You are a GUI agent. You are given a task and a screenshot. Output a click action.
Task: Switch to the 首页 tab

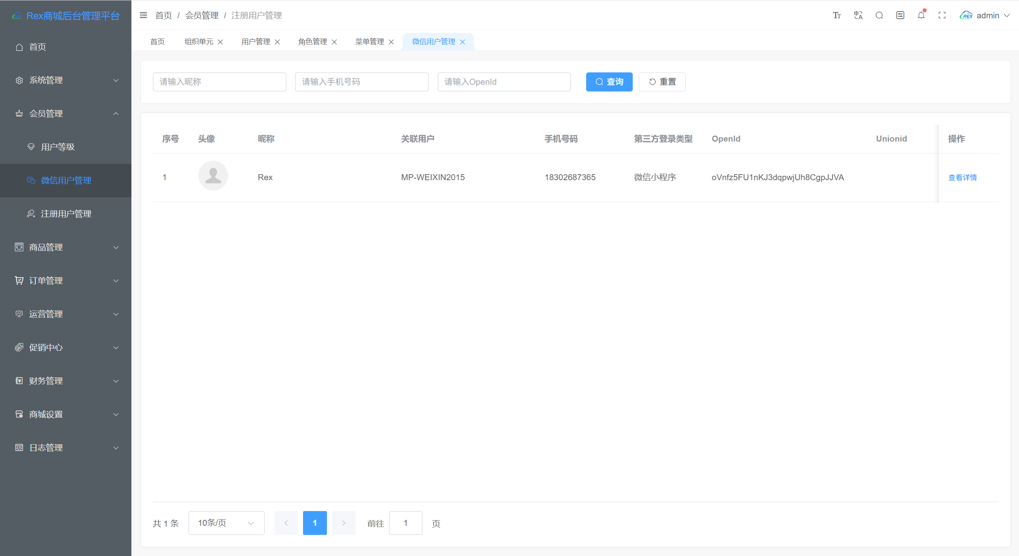tap(157, 42)
